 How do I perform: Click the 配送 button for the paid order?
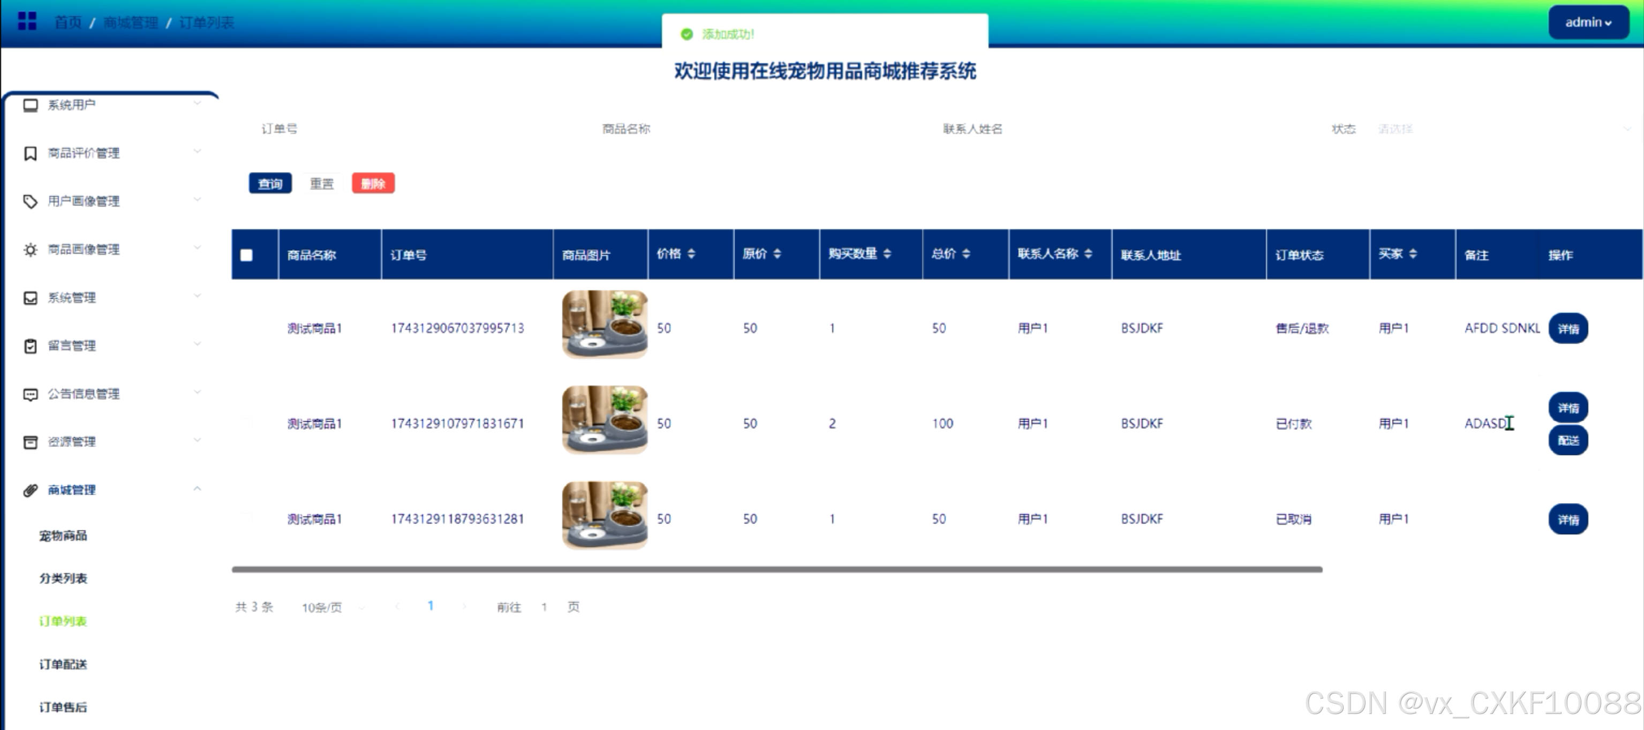(x=1567, y=440)
